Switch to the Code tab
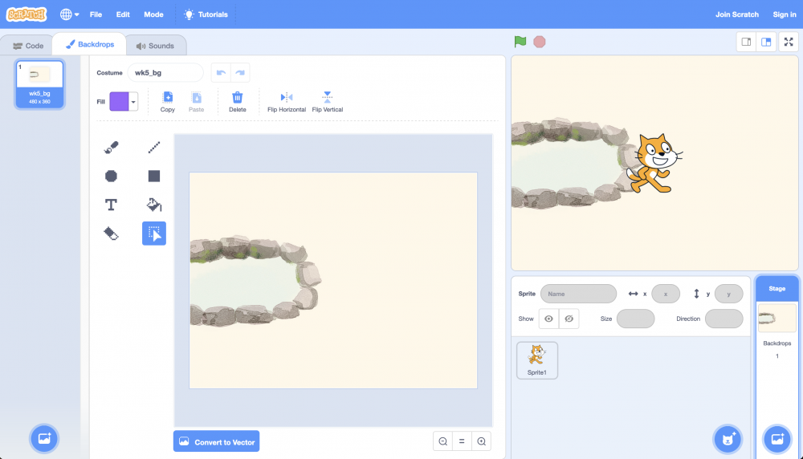This screenshot has height=459, width=803. pyautogui.click(x=28, y=46)
